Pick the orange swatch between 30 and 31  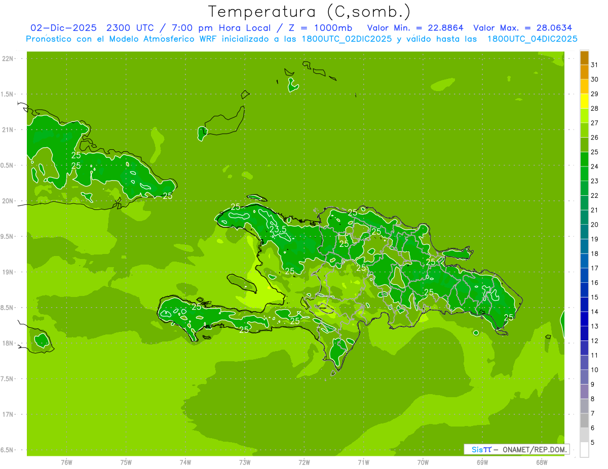coord(584,72)
